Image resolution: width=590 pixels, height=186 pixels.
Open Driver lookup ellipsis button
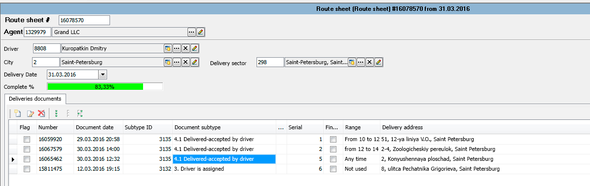[x=177, y=48]
